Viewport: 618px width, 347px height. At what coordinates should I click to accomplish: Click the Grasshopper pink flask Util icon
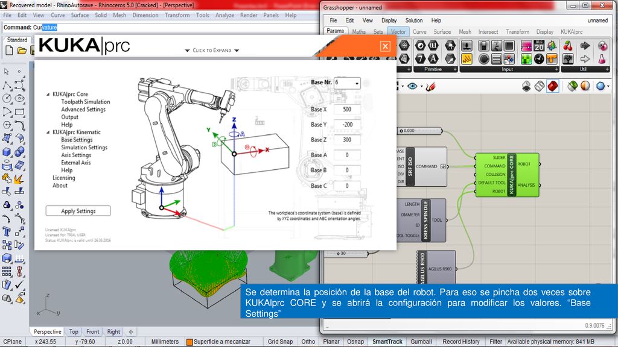pyautogui.click(x=602, y=59)
